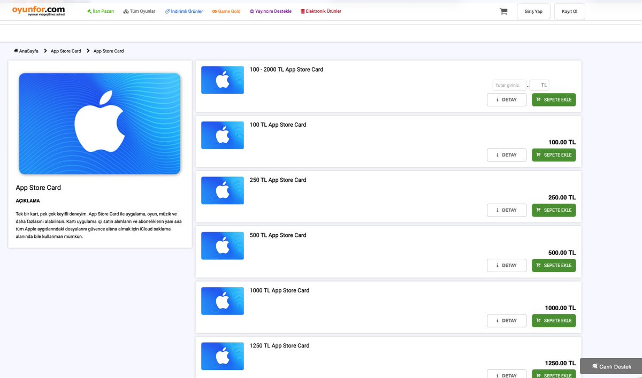Image resolution: width=642 pixels, height=378 pixels.
Task: Click thumbnail of 100 TL App Store Card
Action: [223, 135]
